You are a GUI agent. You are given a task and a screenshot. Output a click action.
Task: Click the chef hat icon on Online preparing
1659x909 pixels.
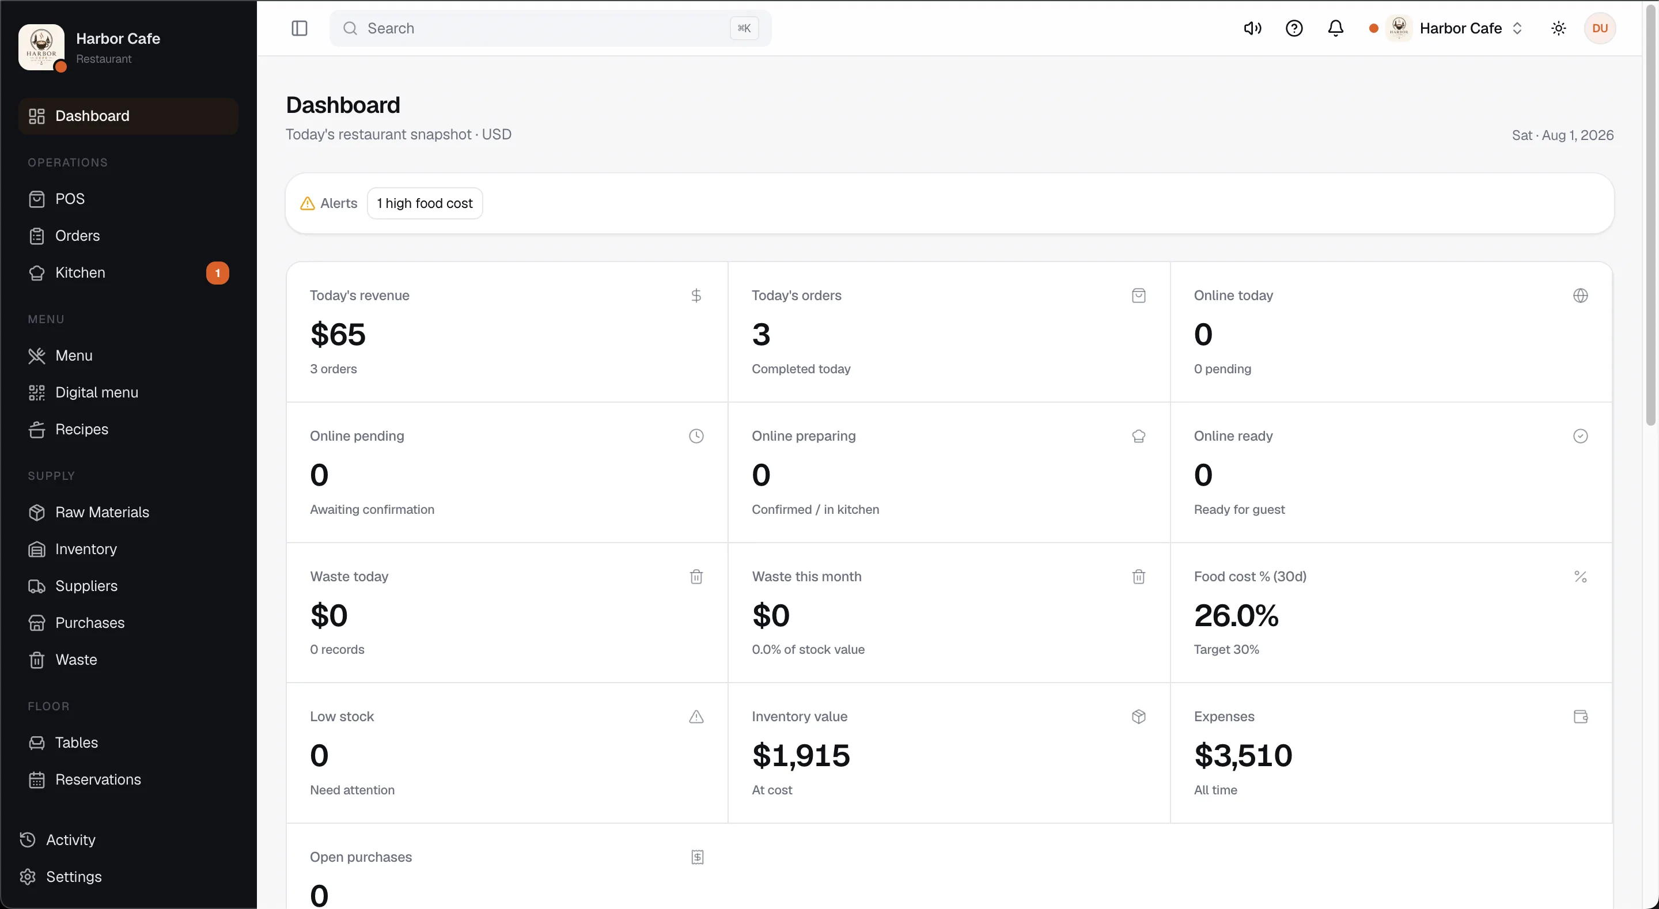pos(1139,436)
